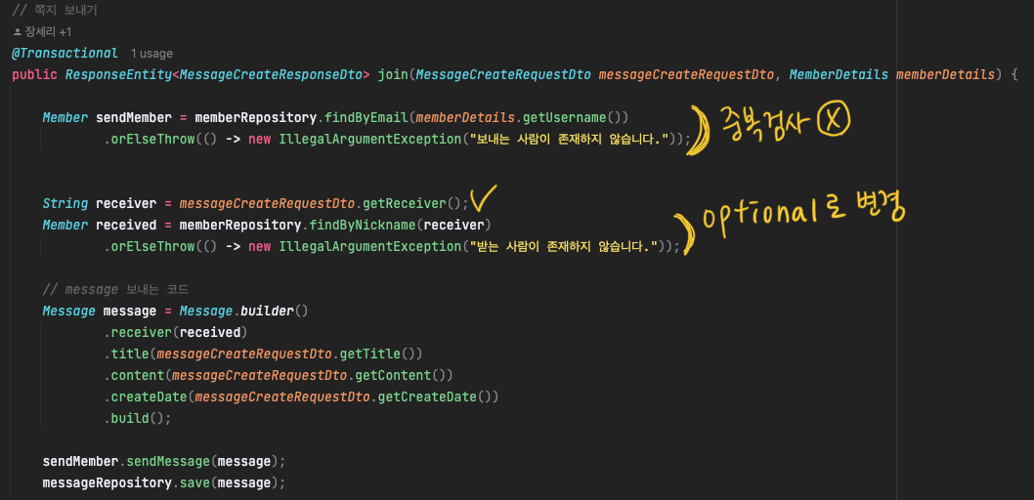Click the 'memberDetails' parameter name in signature

(x=945, y=74)
